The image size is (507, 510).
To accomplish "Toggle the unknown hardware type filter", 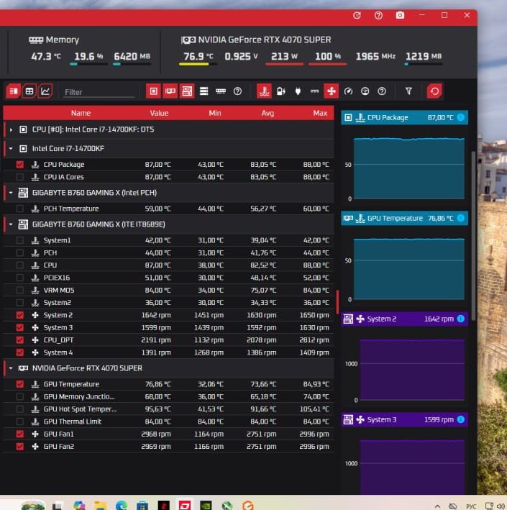I will [x=238, y=91].
